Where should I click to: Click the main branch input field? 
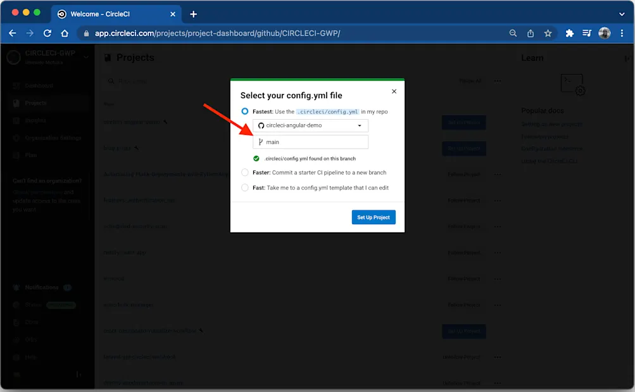coord(311,142)
